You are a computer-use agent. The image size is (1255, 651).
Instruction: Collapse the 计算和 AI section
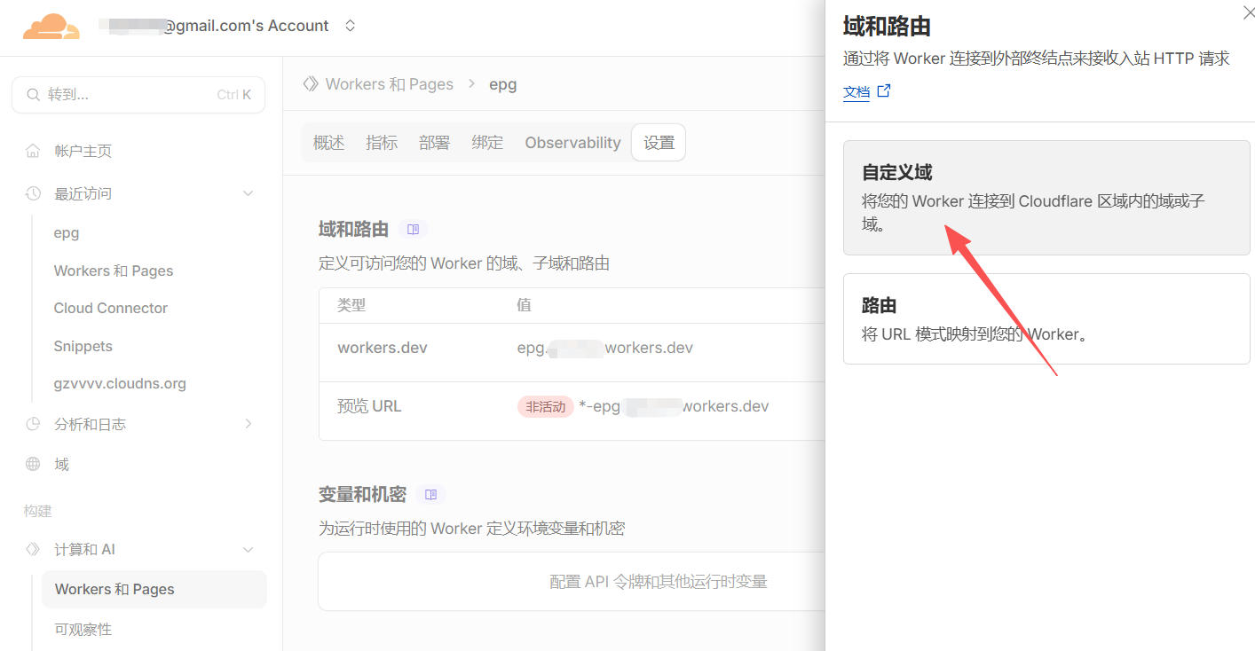click(248, 550)
